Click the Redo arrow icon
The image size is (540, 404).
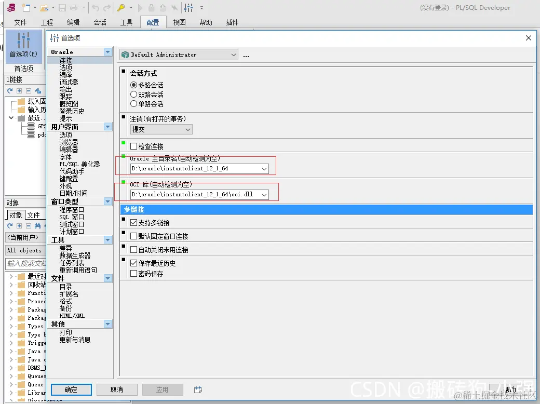pyautogui.click(x=107, y=8)
